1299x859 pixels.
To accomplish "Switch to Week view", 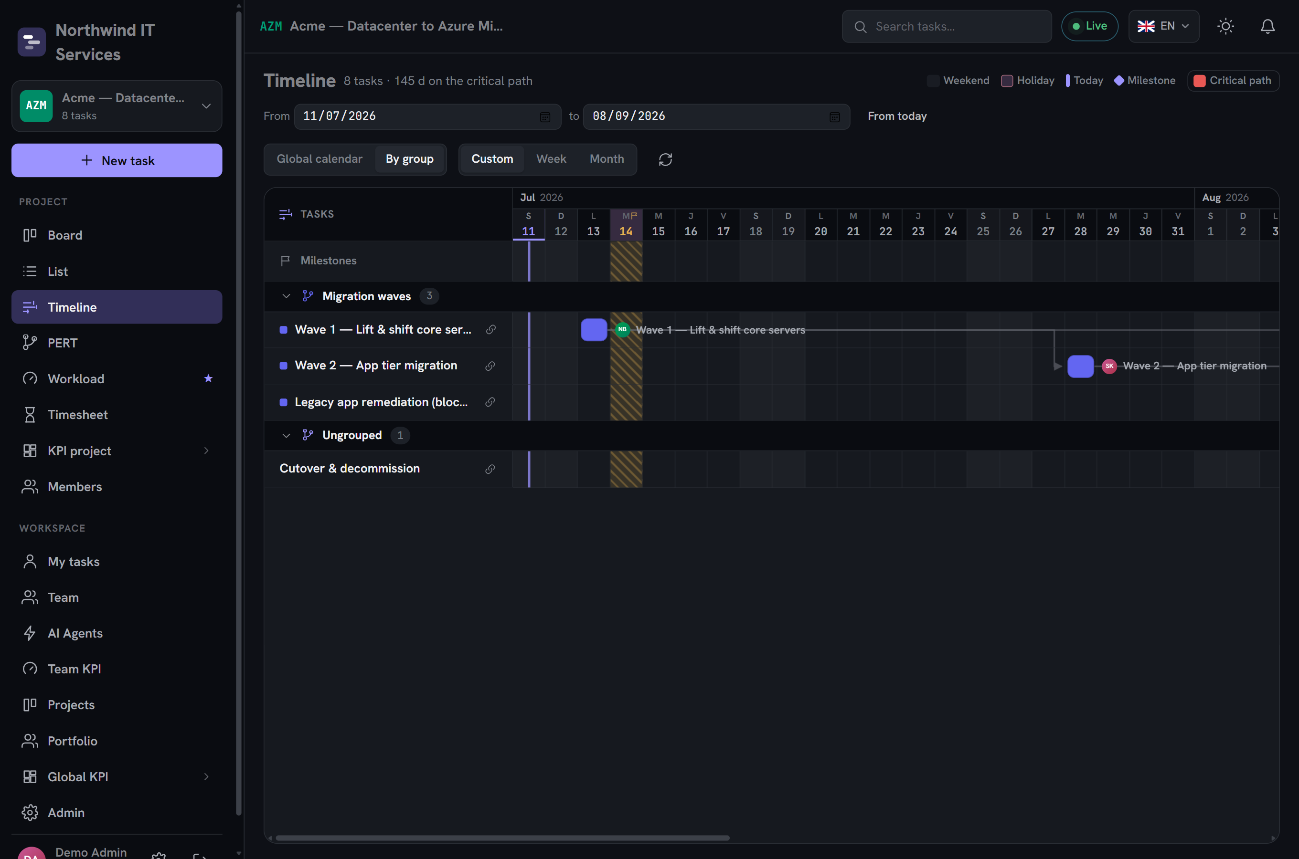I will coord(551,159).
